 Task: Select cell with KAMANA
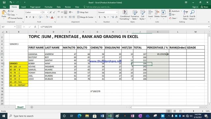[36, 54]
